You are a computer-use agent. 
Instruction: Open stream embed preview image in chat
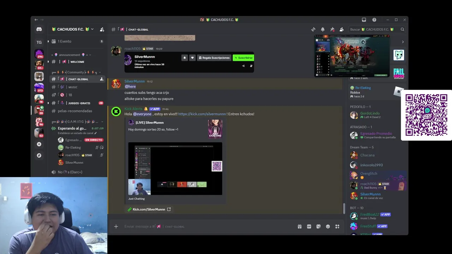pyautogui.click(x=175, y=169)
